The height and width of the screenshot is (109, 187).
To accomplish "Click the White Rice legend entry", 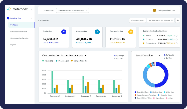I will pyautogui.click(x=169, y=92).
